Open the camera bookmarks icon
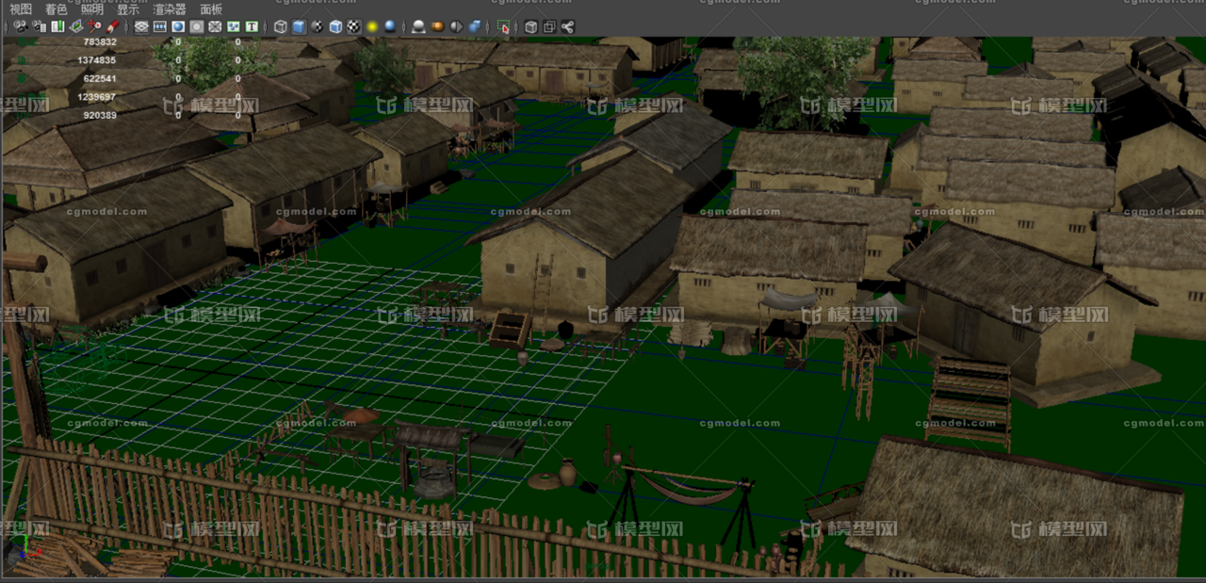Screen dimensions: 1206x583 coord(57,26)
